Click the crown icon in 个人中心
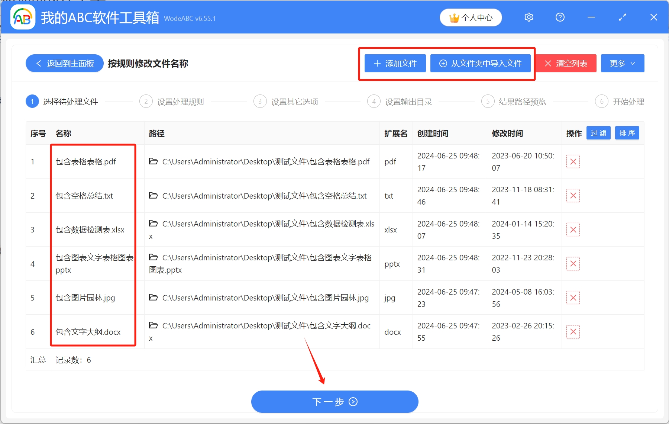Image resolution: width=669 pixels, height=424 pixels. pyautogui.click(x=454, y=17)
